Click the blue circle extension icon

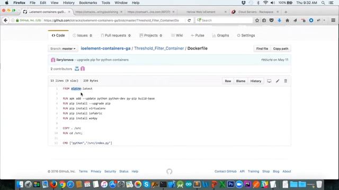pos(311,20)
